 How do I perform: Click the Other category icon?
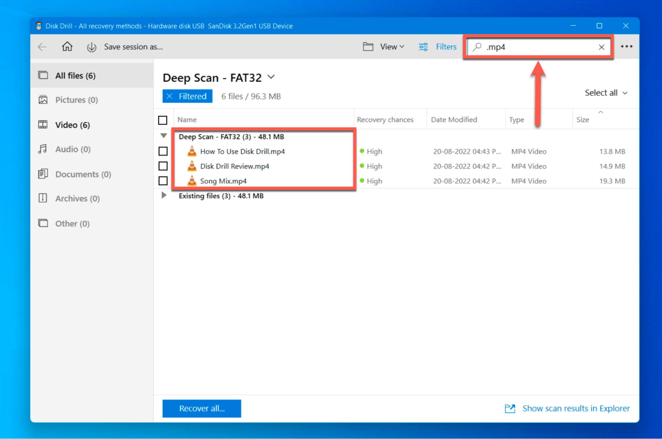tap(43, 223)
